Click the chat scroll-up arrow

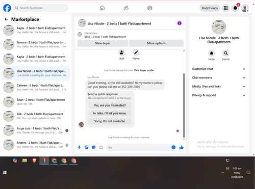[x=184, y=51]
